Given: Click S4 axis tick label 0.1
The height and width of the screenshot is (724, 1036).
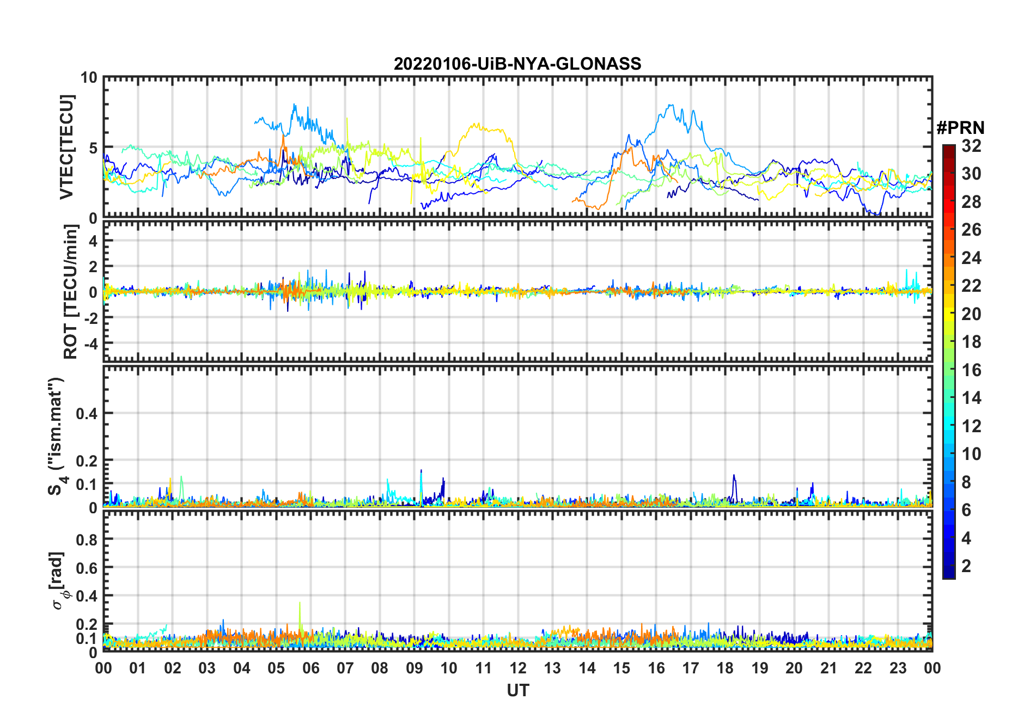Looking at the screenshot, I should [x=87, y=484].
